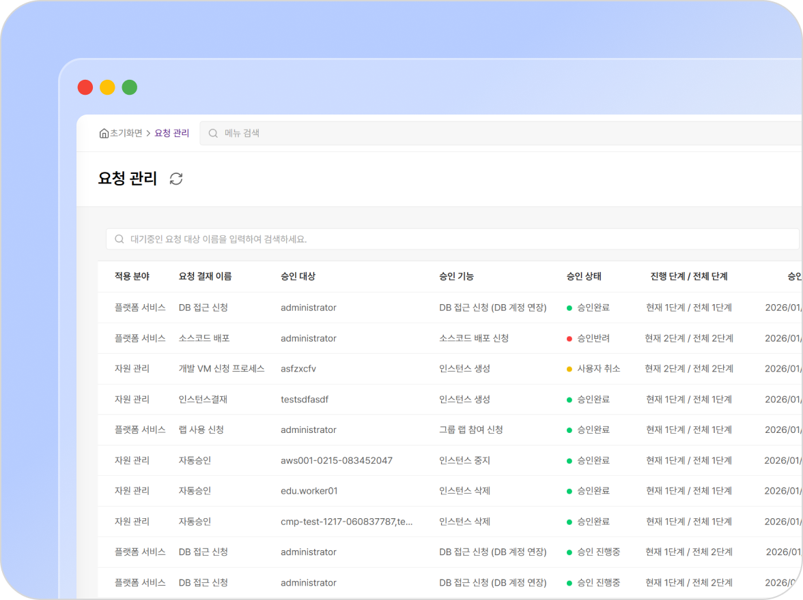
Task: Sort by the 승인 상태 column header
Action: pos(584,276)
